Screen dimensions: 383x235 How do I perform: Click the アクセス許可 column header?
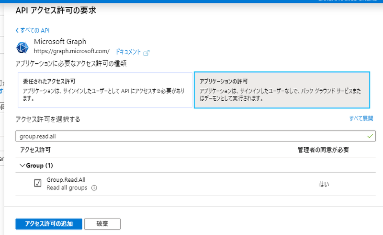coord(35,150)
